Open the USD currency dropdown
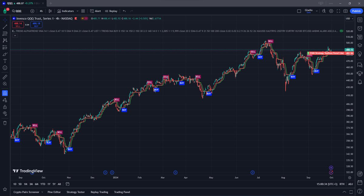Viewport: 364px width, 196px height. pos(349,19)
